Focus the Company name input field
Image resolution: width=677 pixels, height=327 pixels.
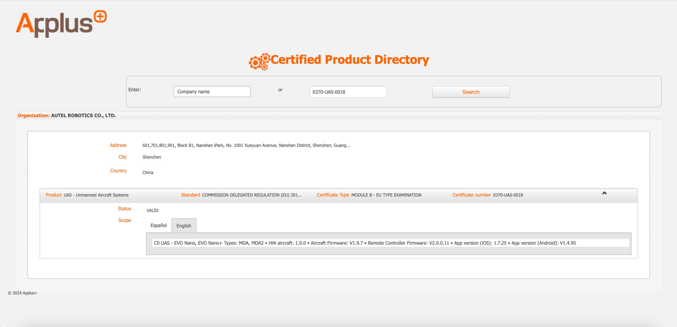(212, 92)
